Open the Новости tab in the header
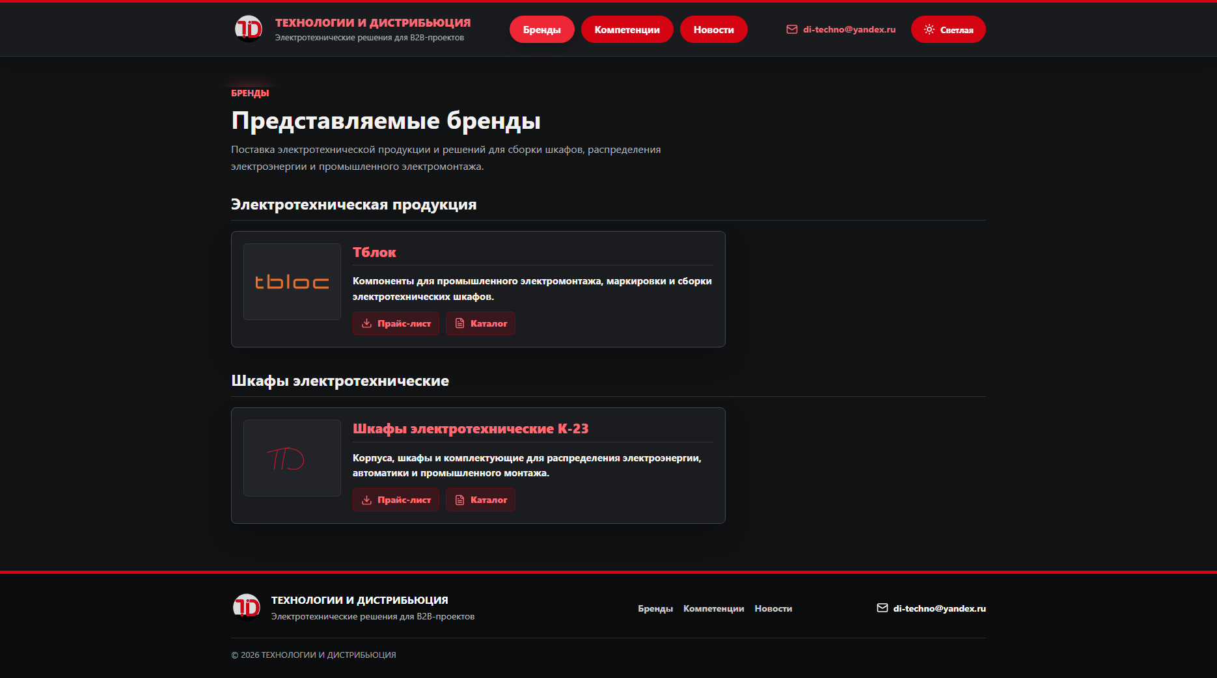Screen dimensions: 1217x678 click(x=714, y=29)
